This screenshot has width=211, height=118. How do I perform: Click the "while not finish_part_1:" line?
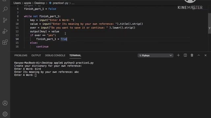pyautogui.click(x=42, y=16)
